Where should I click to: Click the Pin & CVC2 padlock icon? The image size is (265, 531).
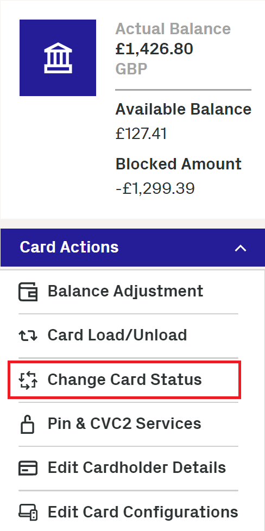[x=28, y=423]
